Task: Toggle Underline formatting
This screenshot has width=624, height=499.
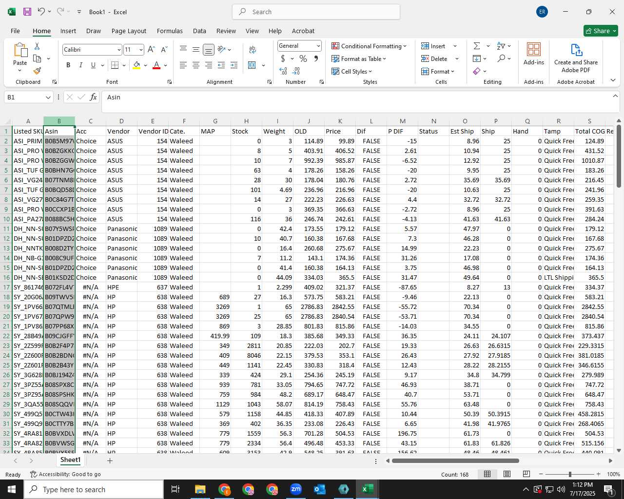Action: (x=93, y=65)
